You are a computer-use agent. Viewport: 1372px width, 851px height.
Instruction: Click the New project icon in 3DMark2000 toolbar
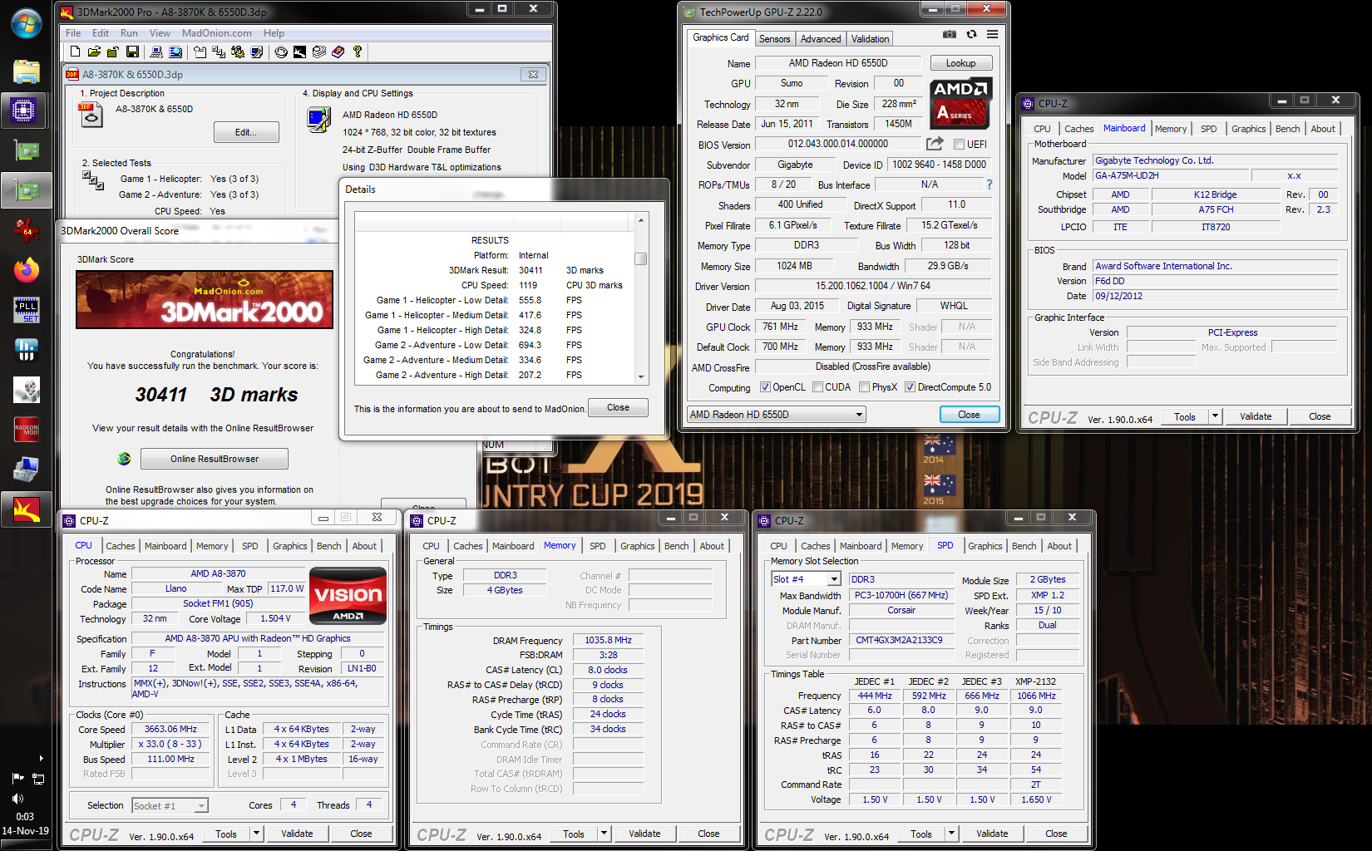75,52
